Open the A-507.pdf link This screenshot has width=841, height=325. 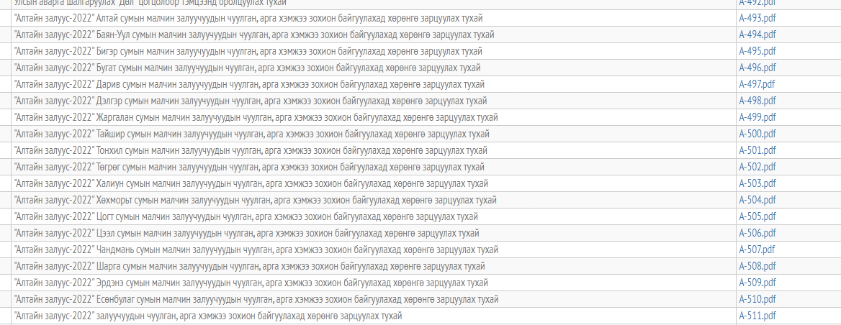click(757, 250)
